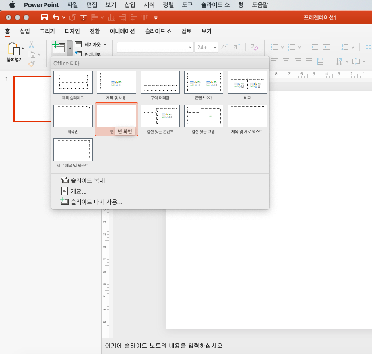Click the Center text alignment icon
Image resolution: width=372 pixels, height=354 pixels.
click(286, 61)
